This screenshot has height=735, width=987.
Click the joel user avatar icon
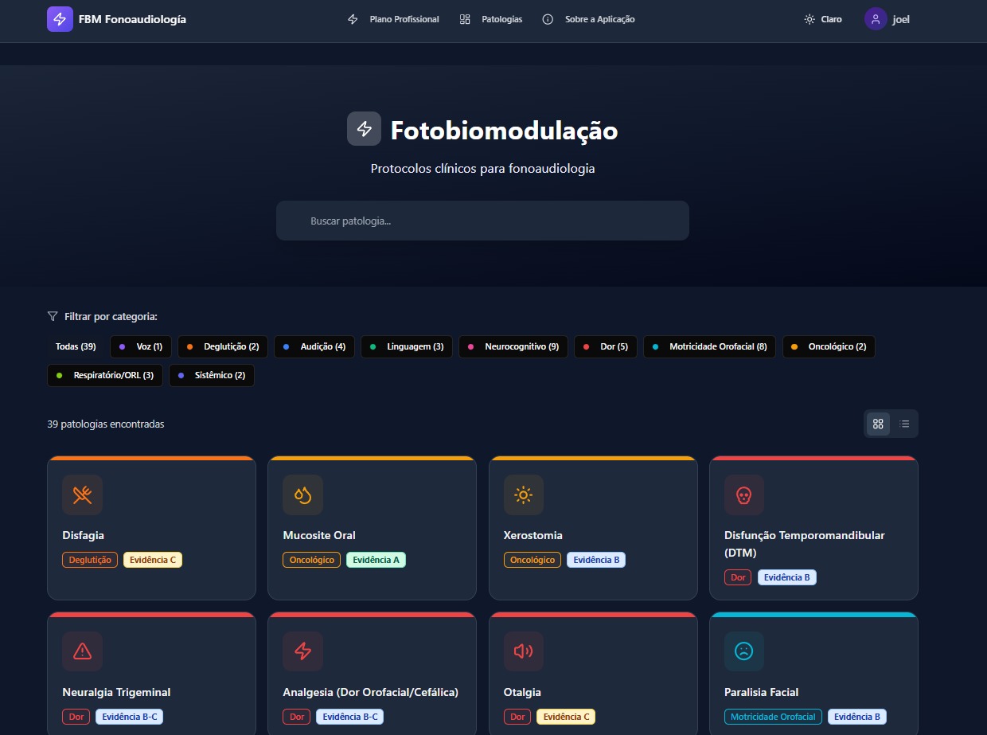(876, 19)
